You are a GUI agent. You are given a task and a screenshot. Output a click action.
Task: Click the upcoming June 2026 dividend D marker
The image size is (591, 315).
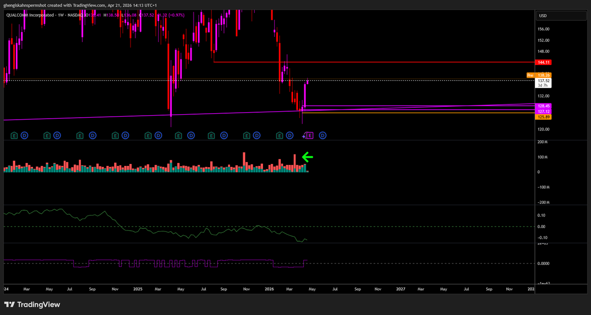coord(323,135)
